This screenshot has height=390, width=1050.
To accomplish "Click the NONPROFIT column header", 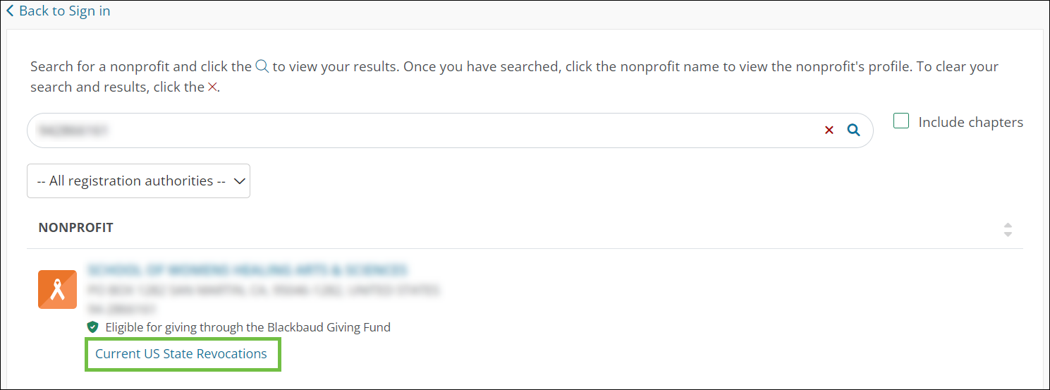I will coord(75,228).
